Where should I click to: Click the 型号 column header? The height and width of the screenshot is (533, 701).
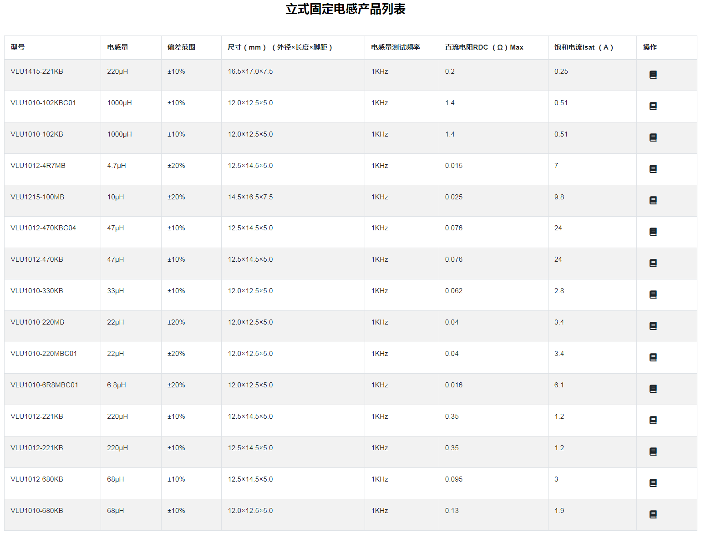(18, 47)
